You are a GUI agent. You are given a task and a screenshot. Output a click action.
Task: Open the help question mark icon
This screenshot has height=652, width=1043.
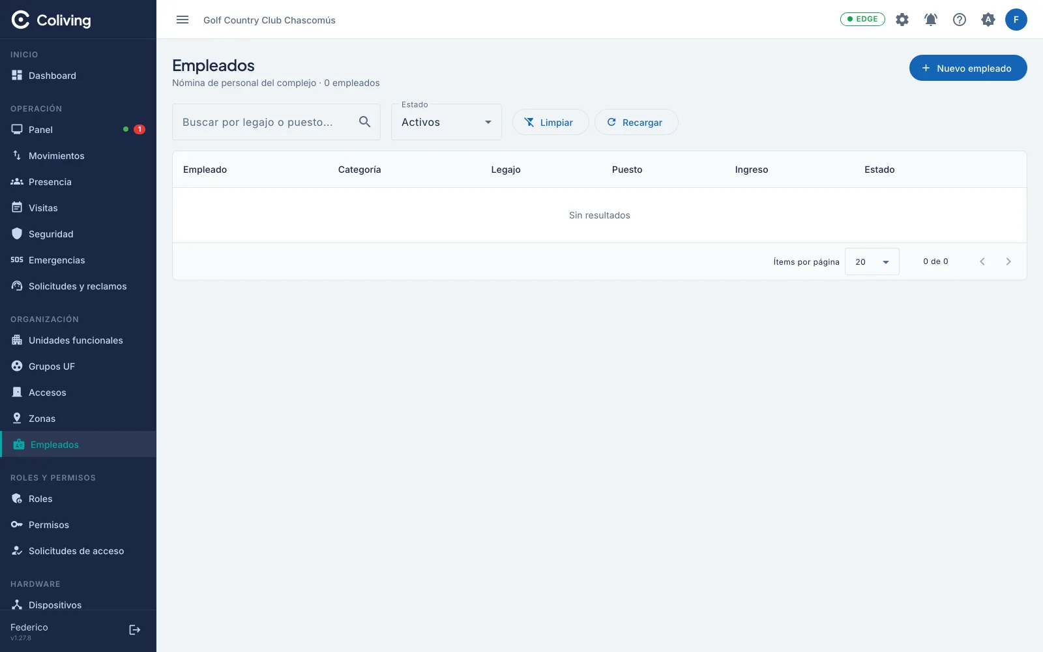pos(960,20)
